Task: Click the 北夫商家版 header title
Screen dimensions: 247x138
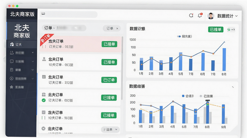Action: point(22,14)
